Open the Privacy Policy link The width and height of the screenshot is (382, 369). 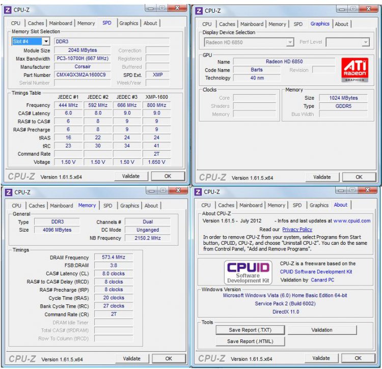297,229
